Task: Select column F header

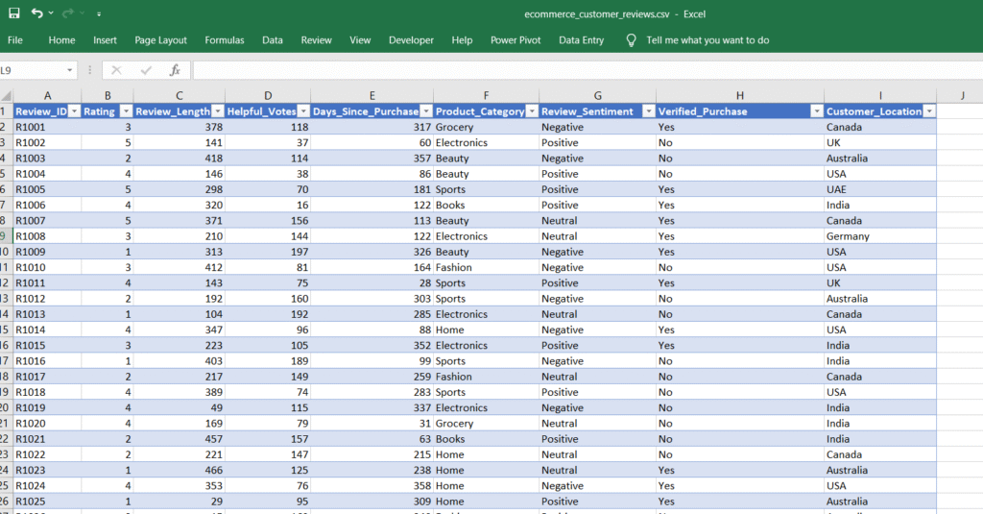Action: pos(486,95)
